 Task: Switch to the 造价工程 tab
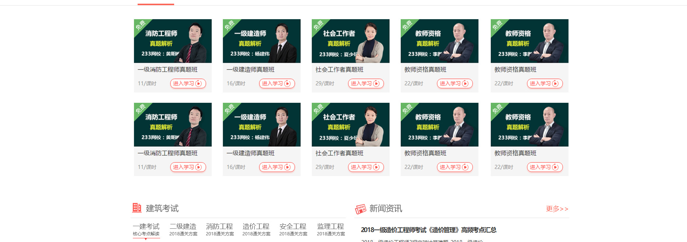coord(256,229)
